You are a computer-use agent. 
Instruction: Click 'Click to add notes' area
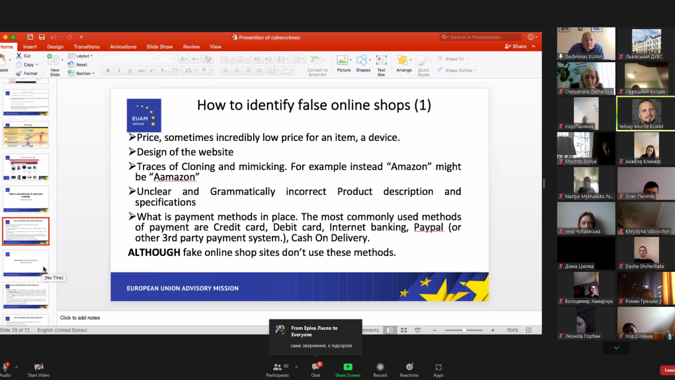point(80,318)
